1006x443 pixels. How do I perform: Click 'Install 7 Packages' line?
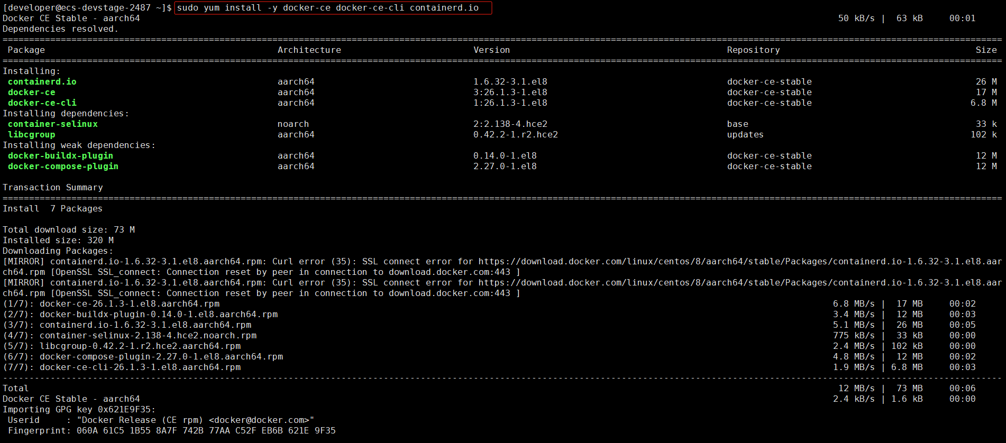[53, 209]
